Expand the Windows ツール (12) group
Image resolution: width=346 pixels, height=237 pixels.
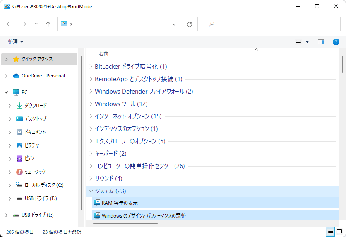point(91,104)
